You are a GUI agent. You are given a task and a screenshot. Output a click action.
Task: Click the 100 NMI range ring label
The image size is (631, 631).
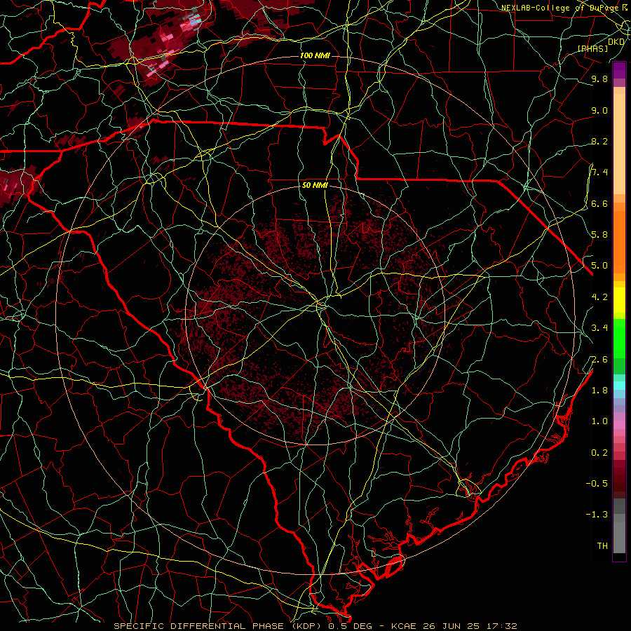click(315, 55)
